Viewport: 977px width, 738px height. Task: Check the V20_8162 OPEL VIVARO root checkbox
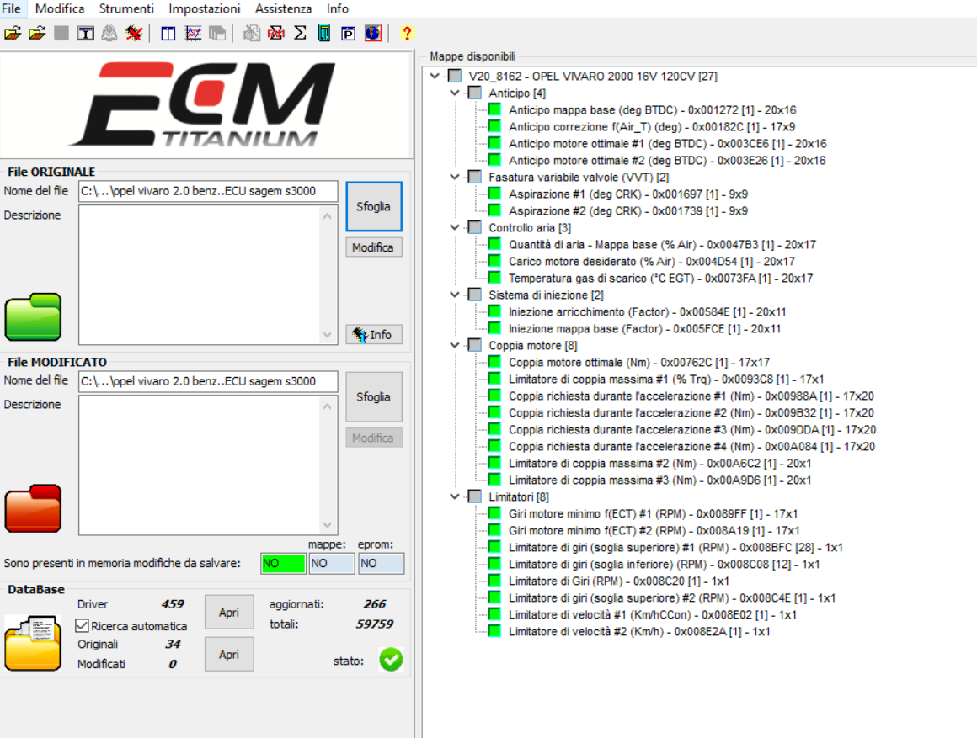455,76
